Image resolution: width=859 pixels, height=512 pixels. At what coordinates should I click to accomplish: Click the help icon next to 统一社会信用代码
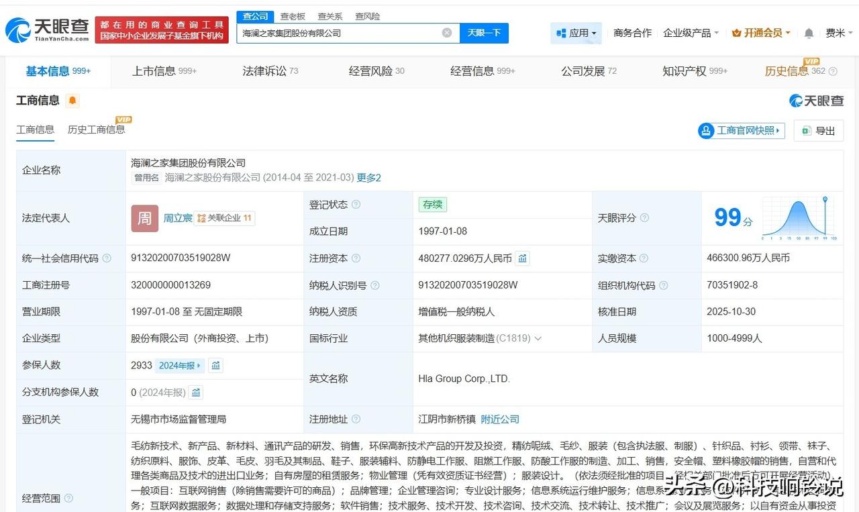click(107, 258)
